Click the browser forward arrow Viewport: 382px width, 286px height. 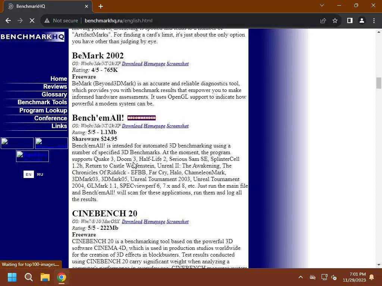[x=20, y=21]
